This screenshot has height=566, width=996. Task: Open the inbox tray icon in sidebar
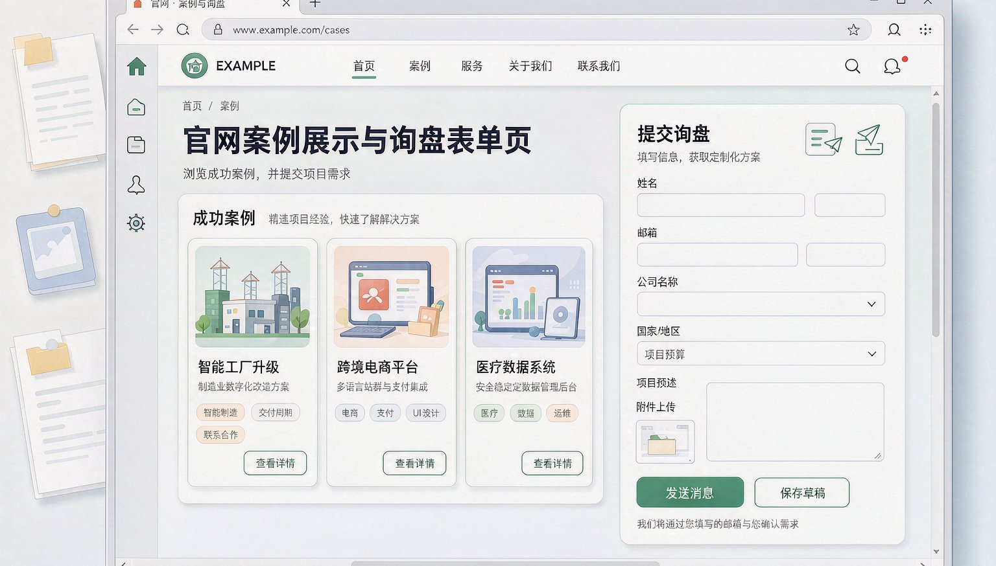tap(136, 107)
